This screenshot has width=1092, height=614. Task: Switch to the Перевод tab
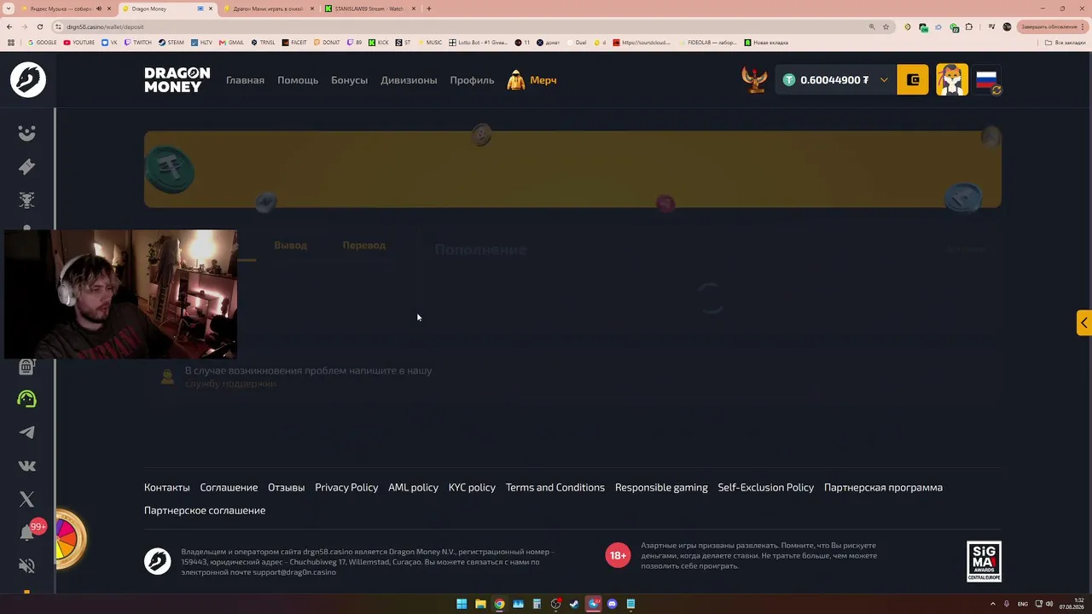tap(364, 245)
